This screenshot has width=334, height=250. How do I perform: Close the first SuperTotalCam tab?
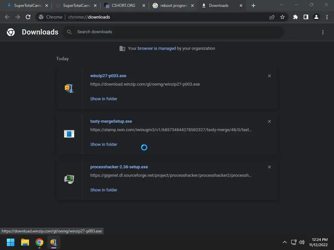(x=47, y=6)
